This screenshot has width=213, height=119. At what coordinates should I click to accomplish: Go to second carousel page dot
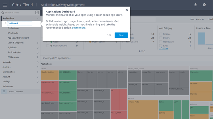[142, 51]
